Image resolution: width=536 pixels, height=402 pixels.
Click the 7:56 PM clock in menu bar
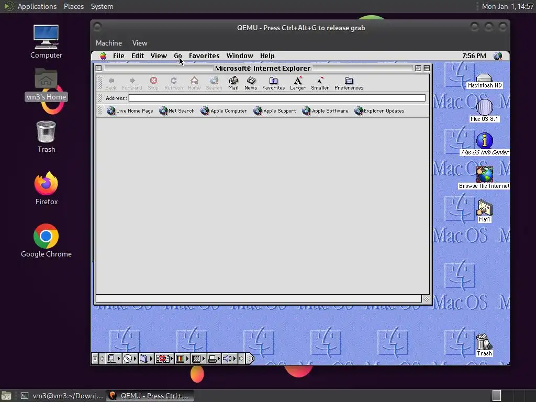(474, 55)
